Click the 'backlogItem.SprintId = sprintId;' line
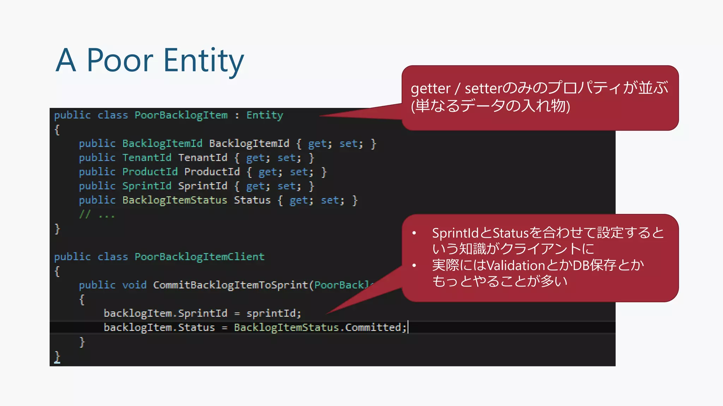Viewport: 723px width, 406px height. coord(202,313)
